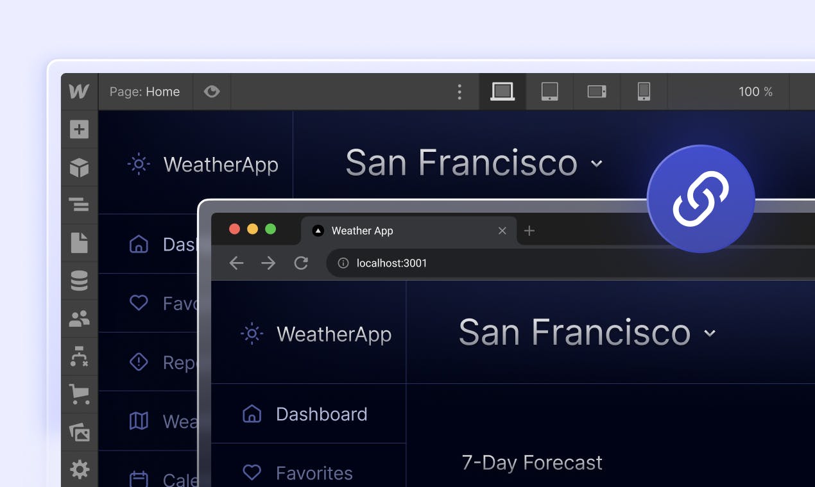Open the Ecommerce cart panel
815x487 pixels.
click(79, 394)
